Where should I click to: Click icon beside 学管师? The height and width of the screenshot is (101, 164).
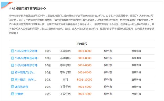13,94
